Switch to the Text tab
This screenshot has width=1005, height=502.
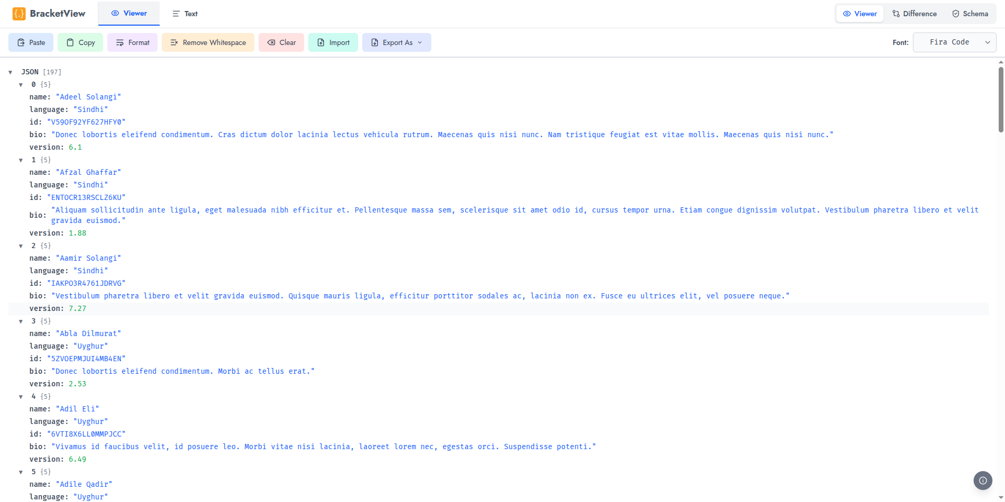point(184,14)
